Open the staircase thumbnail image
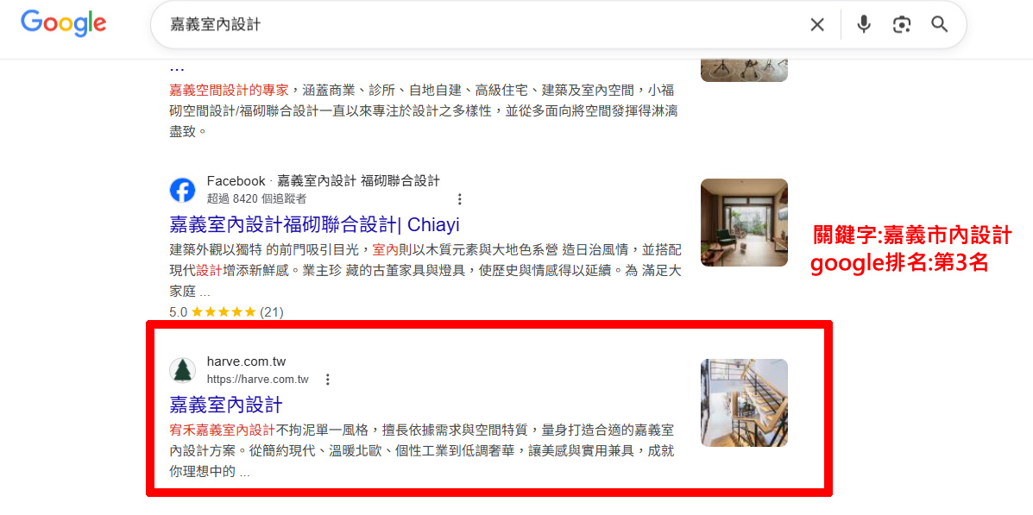1033x515 pixels. coord(744,402)
